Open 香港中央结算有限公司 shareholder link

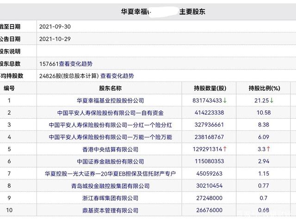[110, 149]
